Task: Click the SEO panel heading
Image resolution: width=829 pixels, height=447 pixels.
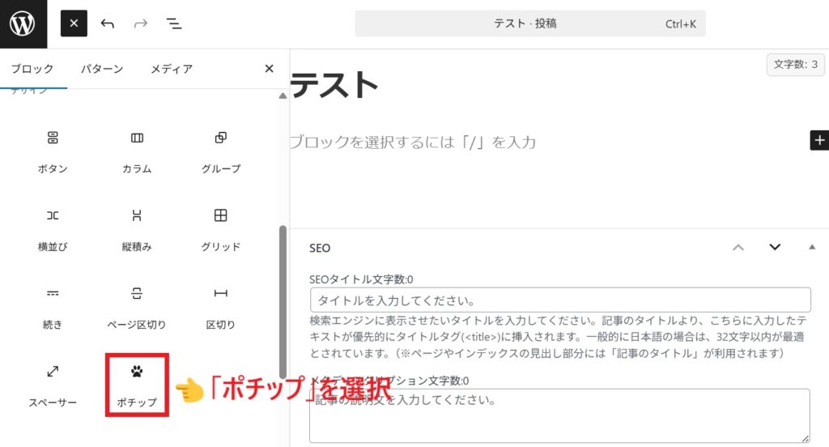Action: [319, 248]
